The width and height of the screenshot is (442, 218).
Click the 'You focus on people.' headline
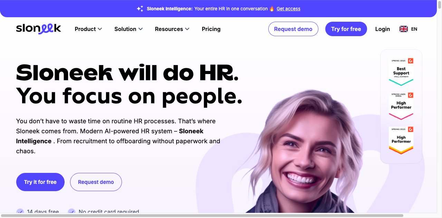(129, 96)
